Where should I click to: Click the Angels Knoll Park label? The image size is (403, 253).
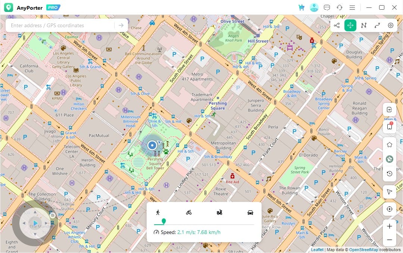tap(234, 38)
